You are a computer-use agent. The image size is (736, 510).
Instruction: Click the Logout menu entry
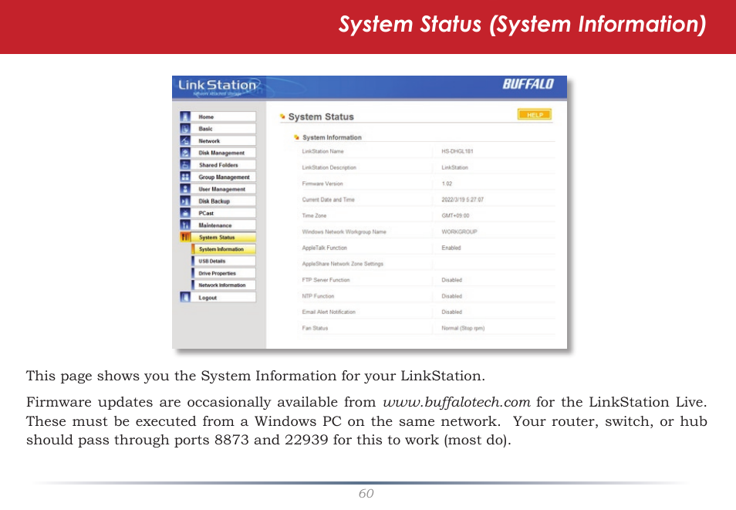(224, 297)
